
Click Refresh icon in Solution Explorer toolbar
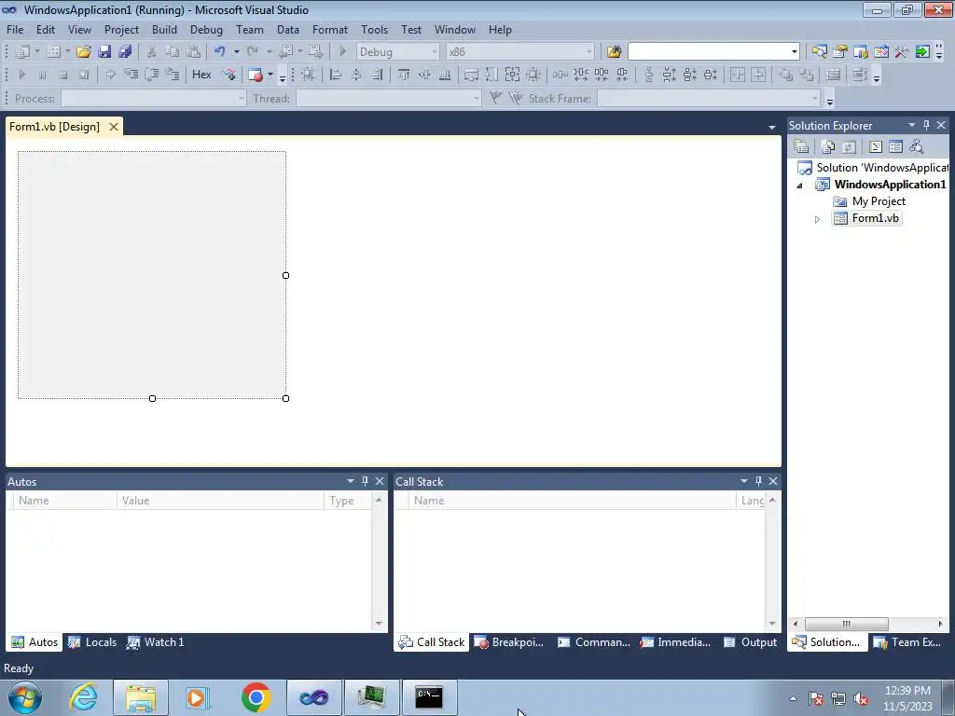(849, 146)
